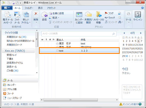
Task: Open フィード in navigation pane
Action: 8,93
